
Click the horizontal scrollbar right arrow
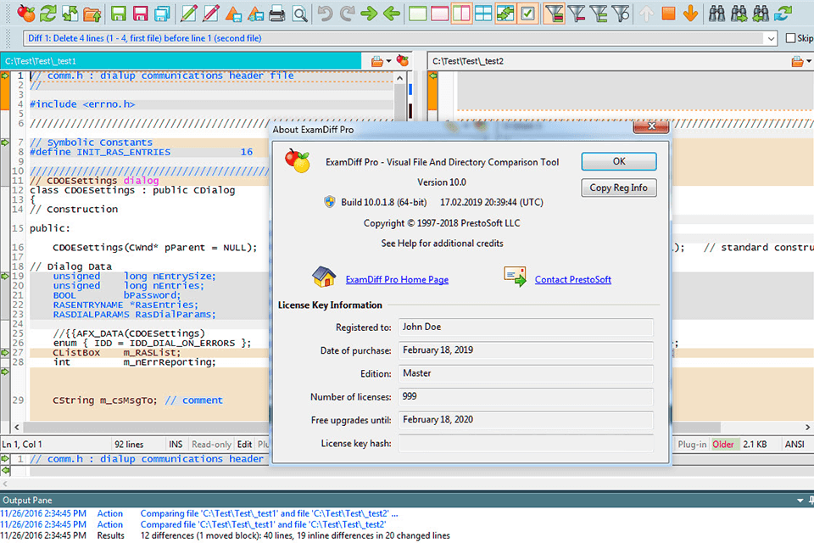[807, 427]
